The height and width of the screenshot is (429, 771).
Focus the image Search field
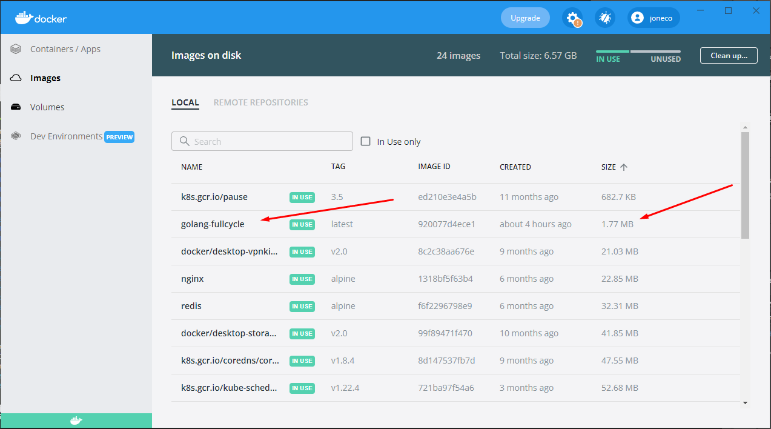[x=262, y=141]
